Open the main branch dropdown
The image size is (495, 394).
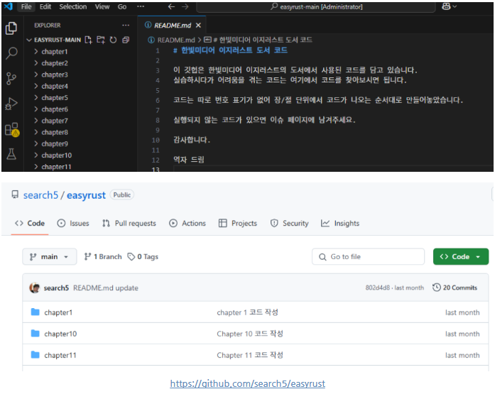(50, 257)
